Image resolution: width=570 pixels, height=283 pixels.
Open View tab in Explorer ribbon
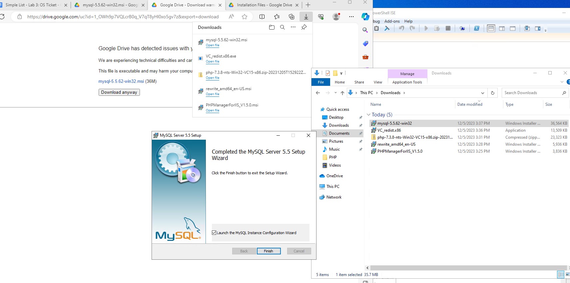(x=378, y=82)
